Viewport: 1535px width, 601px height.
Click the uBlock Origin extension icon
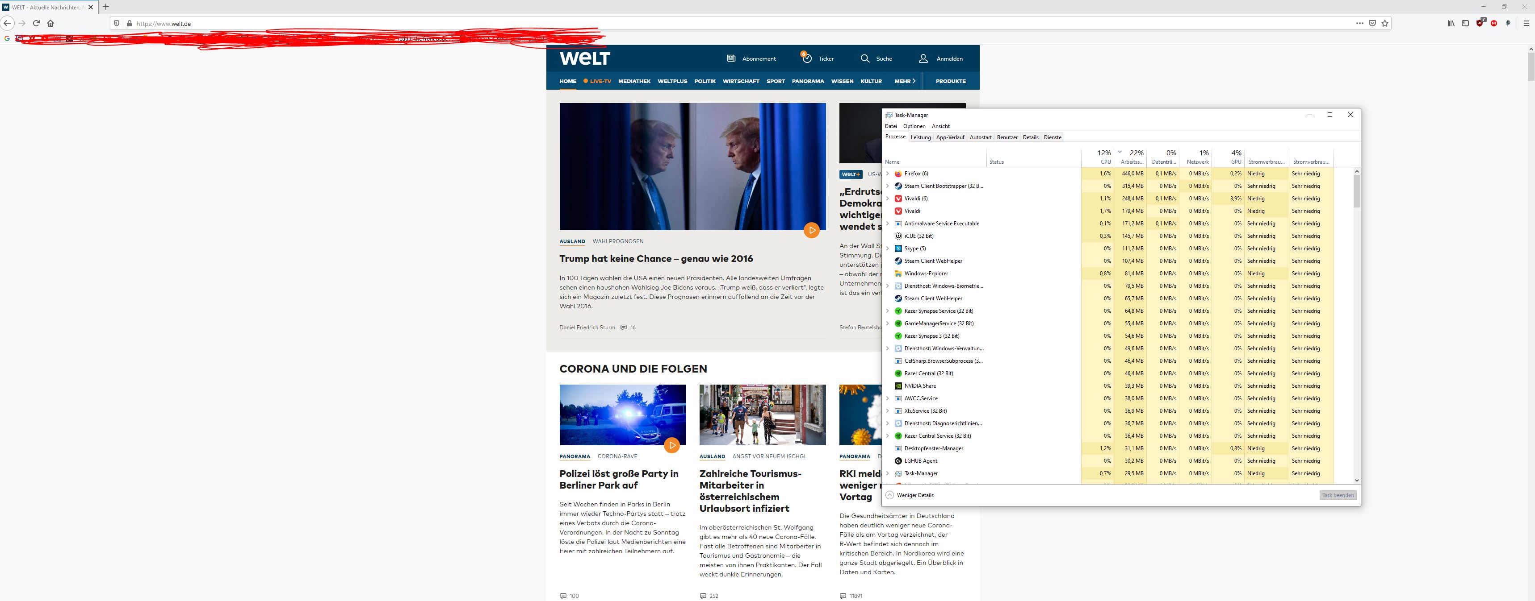tap(1480, 23)
